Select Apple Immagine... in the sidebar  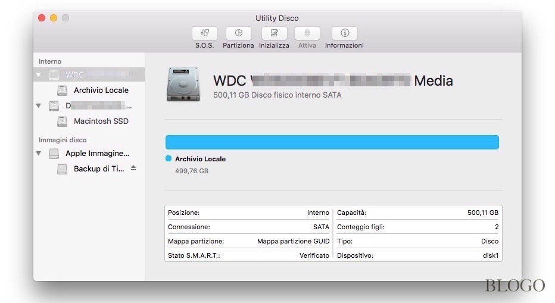click(x=97, y=154)
